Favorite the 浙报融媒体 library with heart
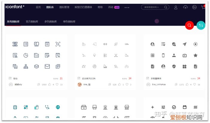Viewport: 210px width, 123px height. [x=194, y=84]
